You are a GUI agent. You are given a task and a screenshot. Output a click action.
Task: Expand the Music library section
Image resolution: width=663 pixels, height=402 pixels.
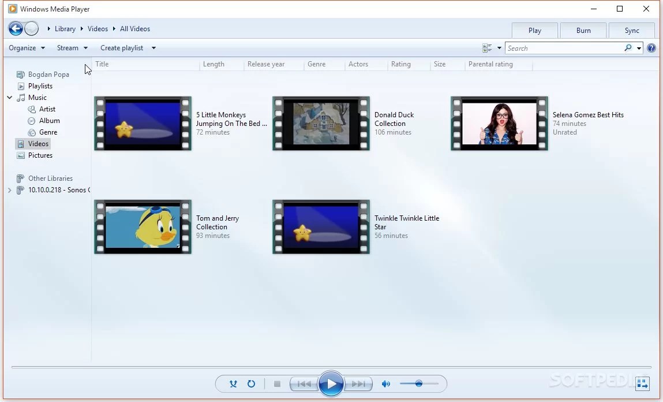tap(9, 98)
